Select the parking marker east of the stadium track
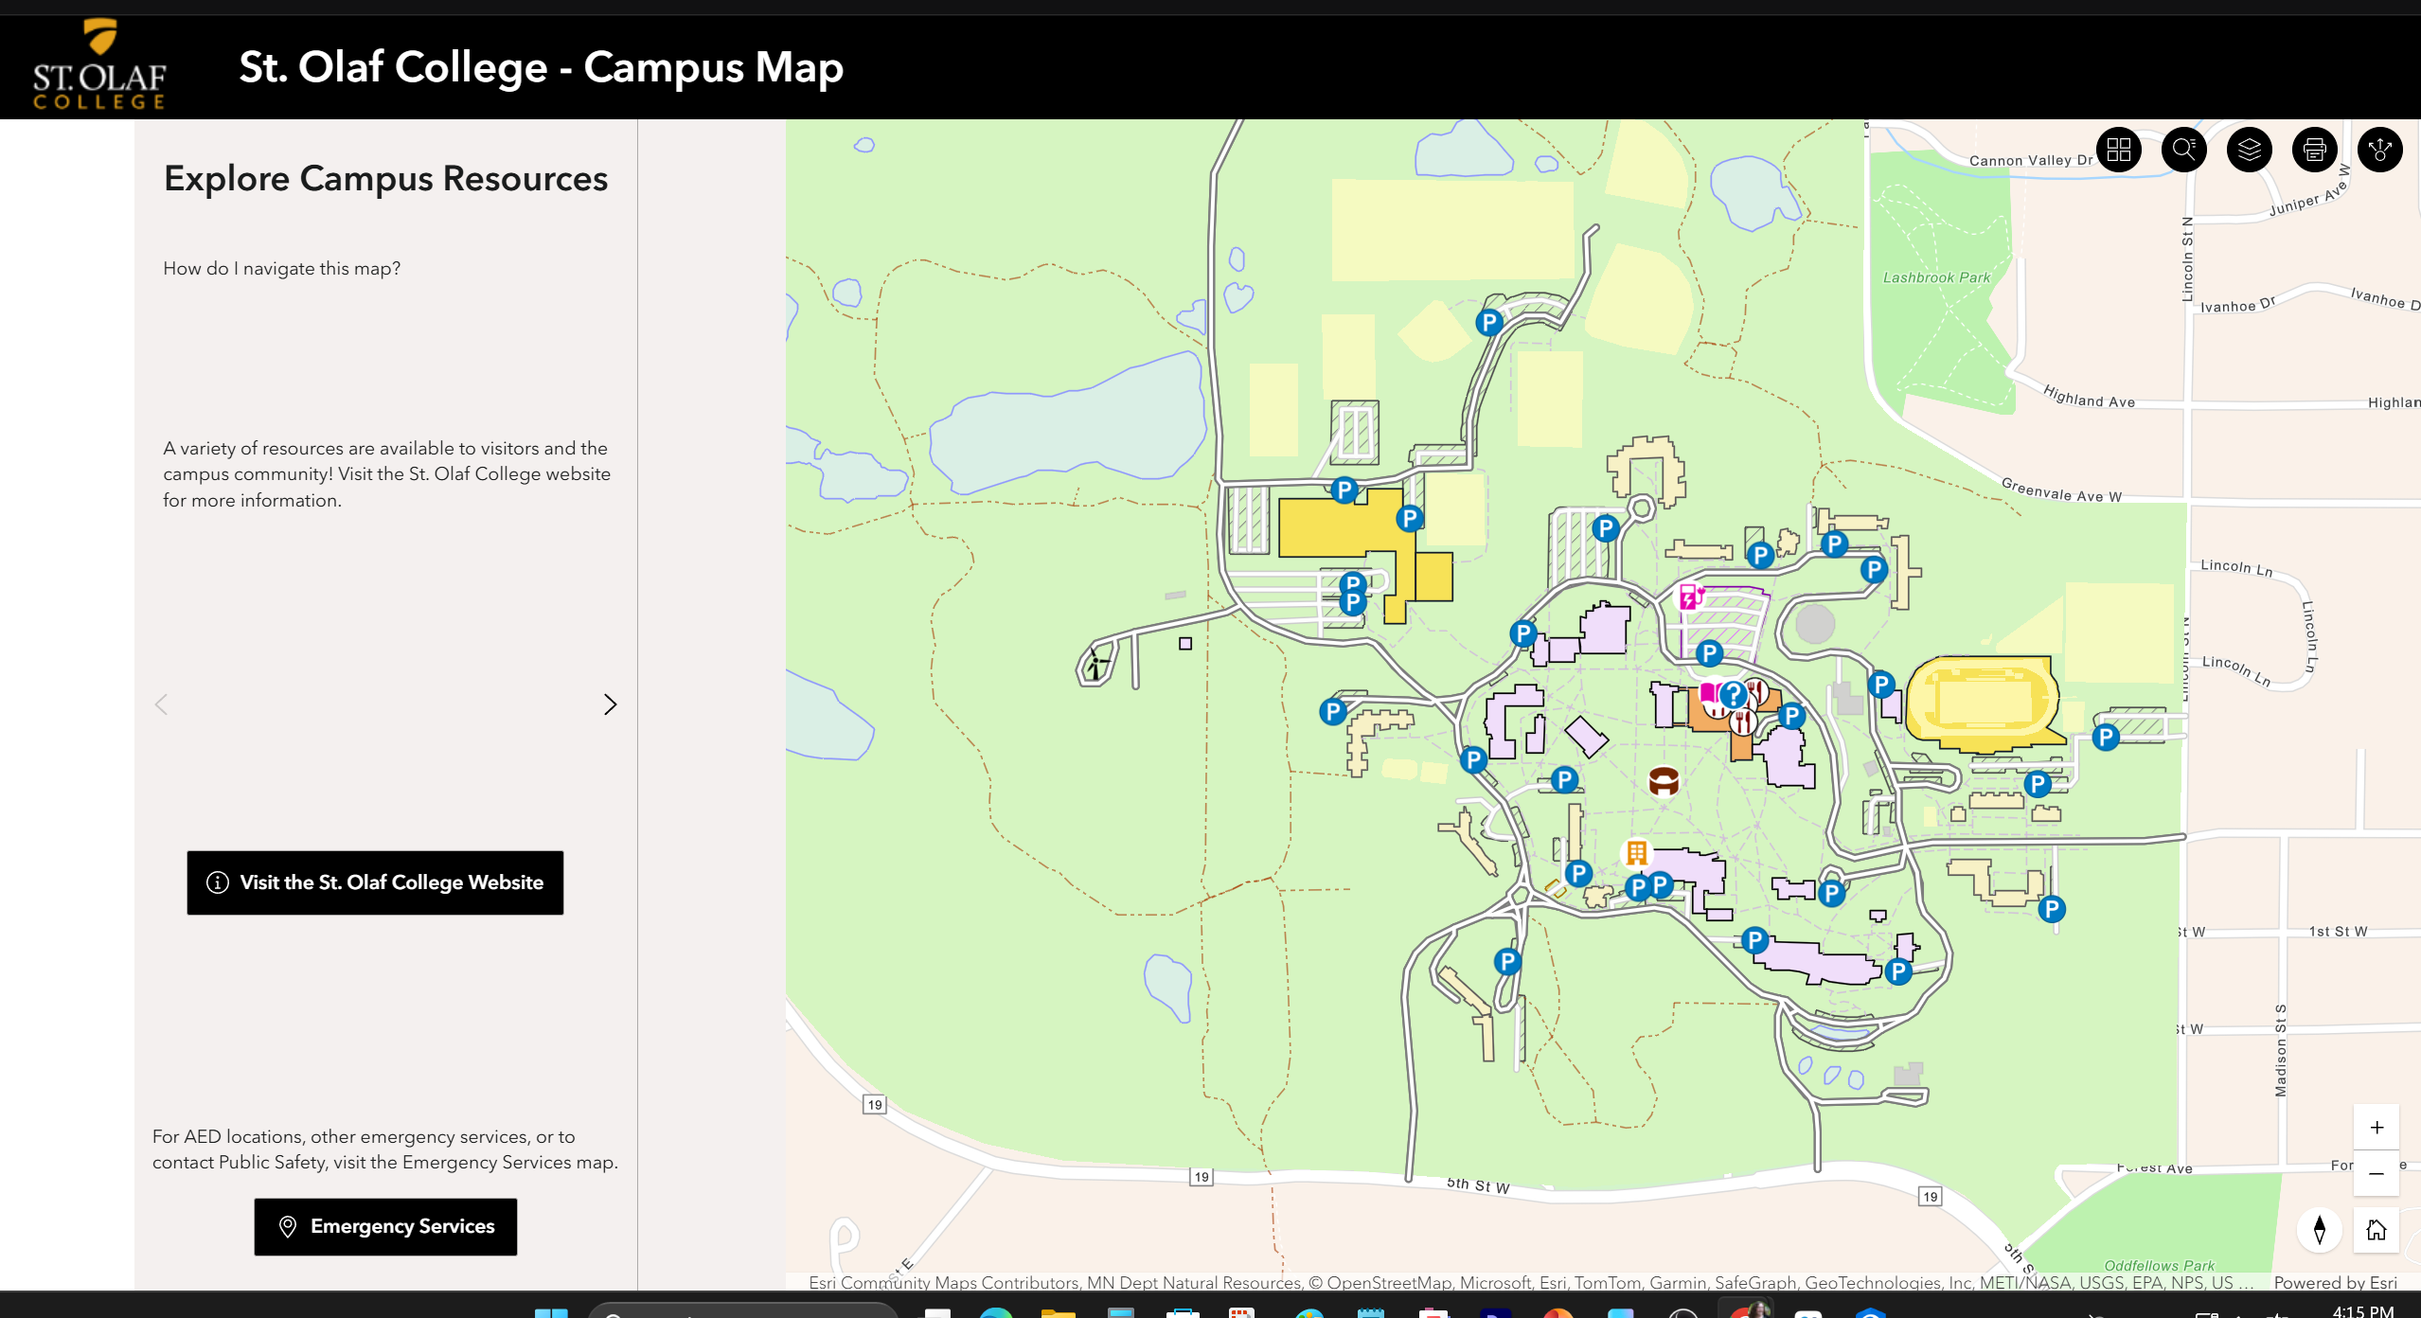Screen dimensions: 2421x1318 (2106, 737)
